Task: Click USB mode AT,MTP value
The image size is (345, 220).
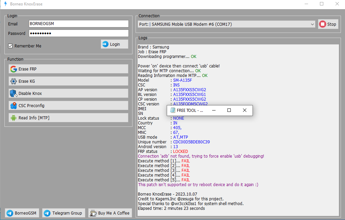Action: [x=180, y=137]
